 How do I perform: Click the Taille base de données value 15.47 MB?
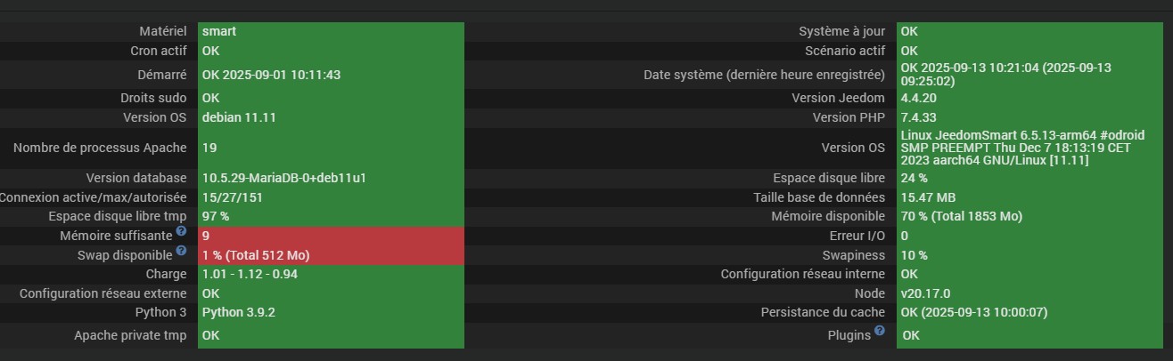pyautogui.click(x=929, y=197)
